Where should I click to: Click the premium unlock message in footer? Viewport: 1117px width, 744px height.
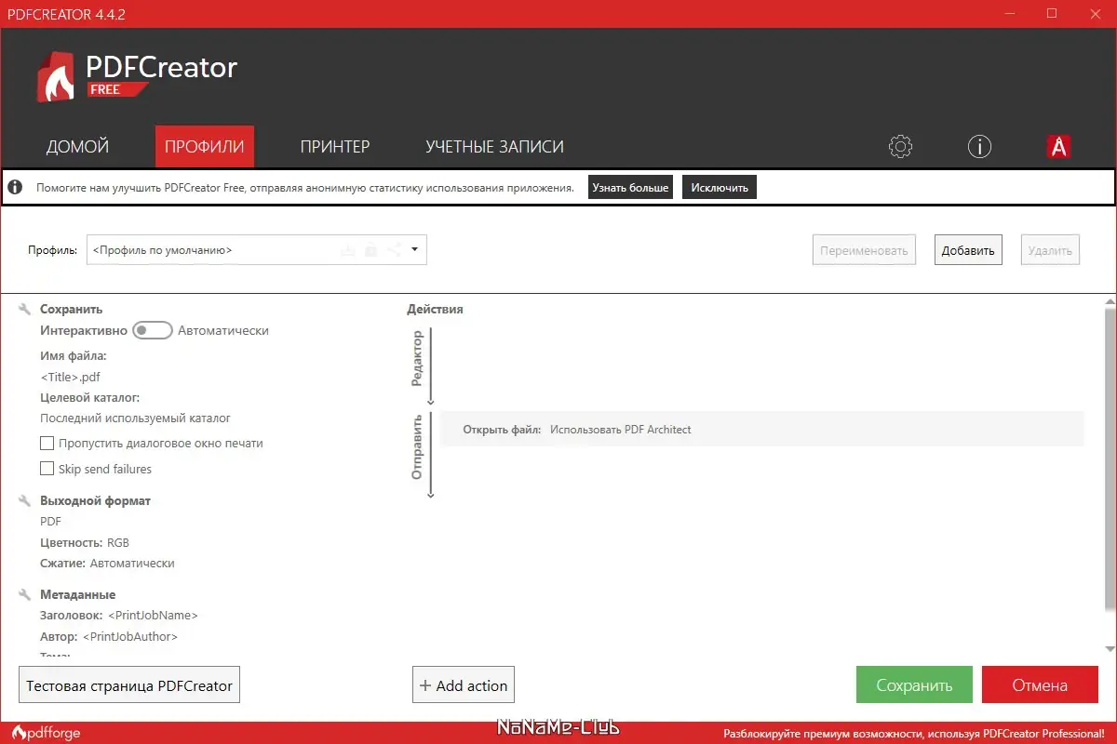point(916,733)
